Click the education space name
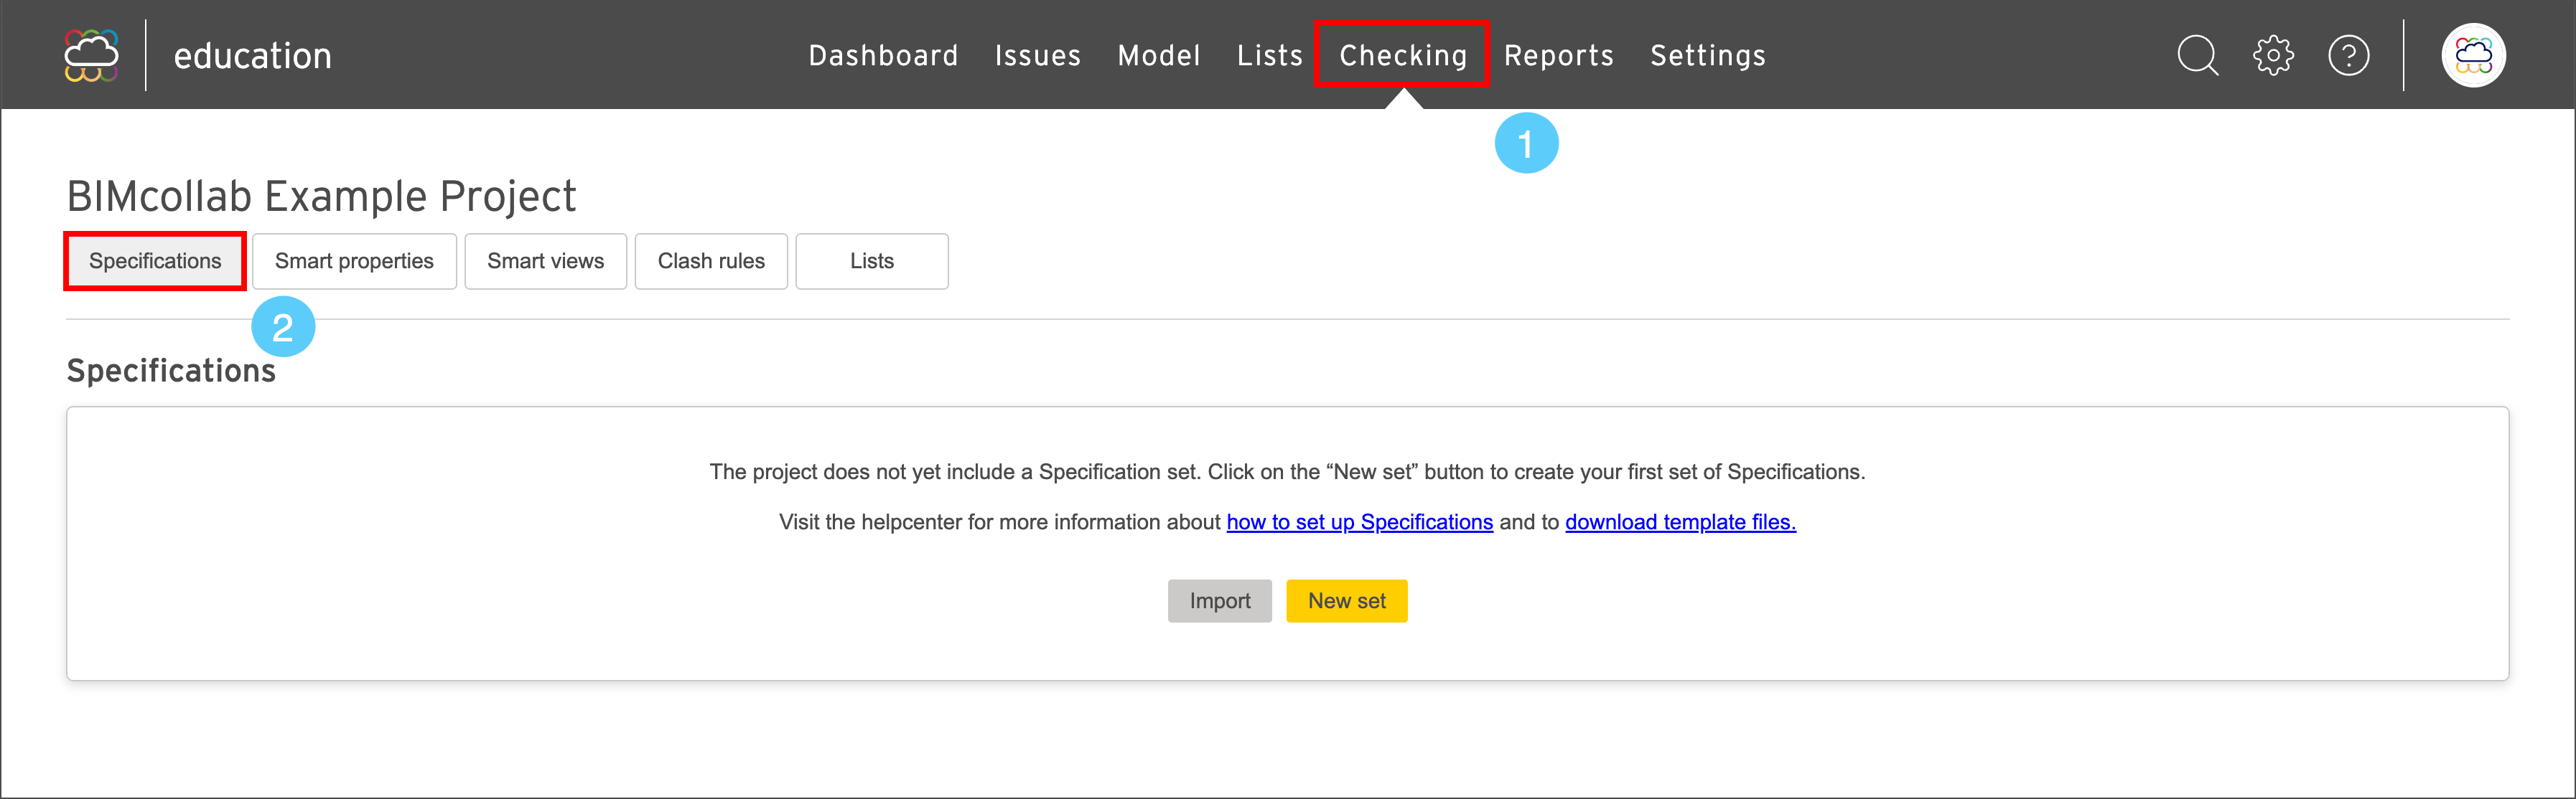The image size is (2576, 799). click(252, 55)
